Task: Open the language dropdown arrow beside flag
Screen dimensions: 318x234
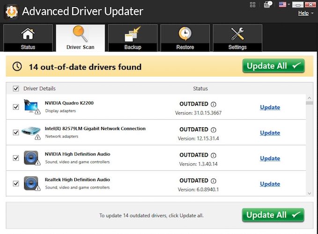Action: point(289,5)
